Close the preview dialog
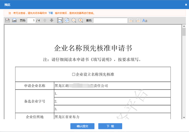Image resolution: width=189 pixels, height=132 pixels. 186,5
